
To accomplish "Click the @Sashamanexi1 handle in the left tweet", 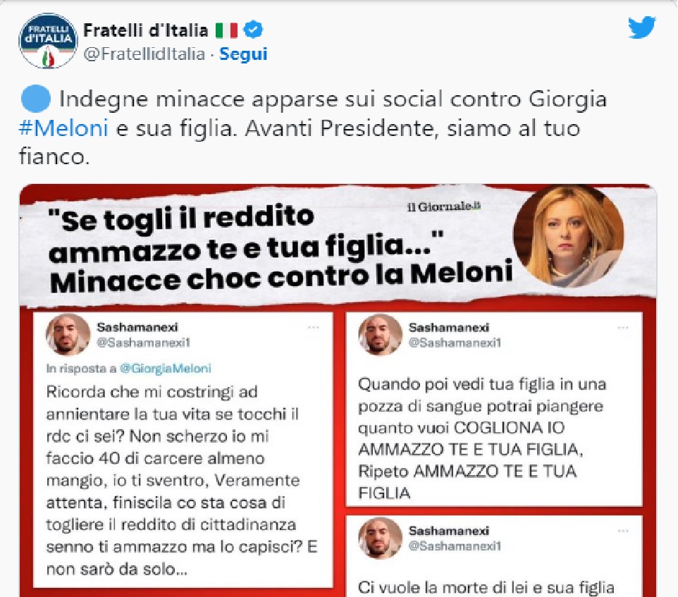I will click(x=144, y=343).
